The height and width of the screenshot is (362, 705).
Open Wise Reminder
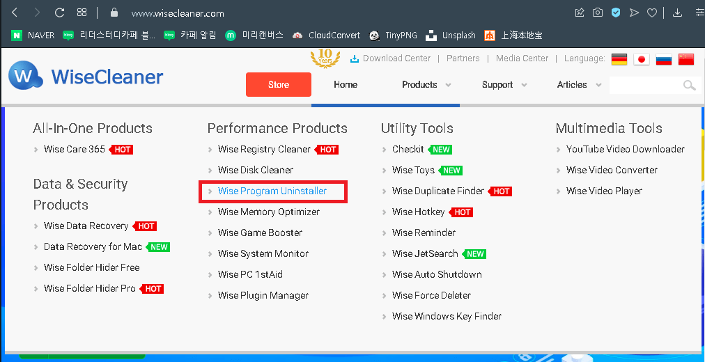[x=424, y=233]
